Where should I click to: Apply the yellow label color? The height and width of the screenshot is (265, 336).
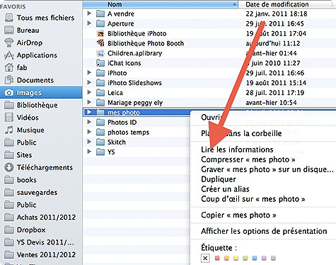pyautogui.click(x=236, y=258)
